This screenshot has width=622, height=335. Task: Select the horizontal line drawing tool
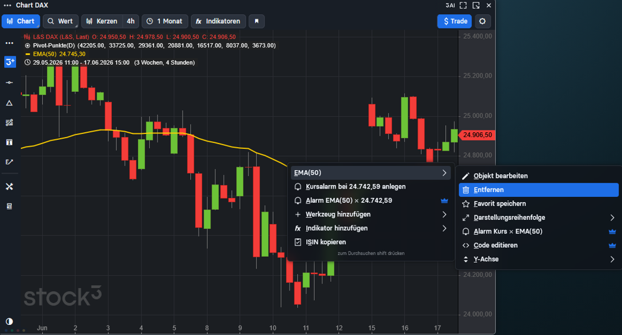pyautogui.click(x=10, y=82)
